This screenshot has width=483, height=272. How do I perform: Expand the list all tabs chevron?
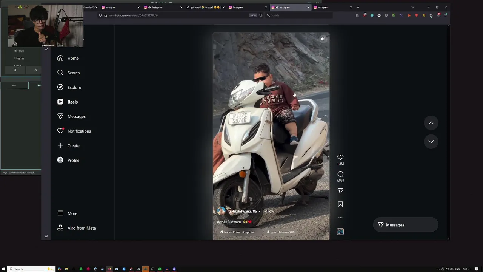(412, 7)
